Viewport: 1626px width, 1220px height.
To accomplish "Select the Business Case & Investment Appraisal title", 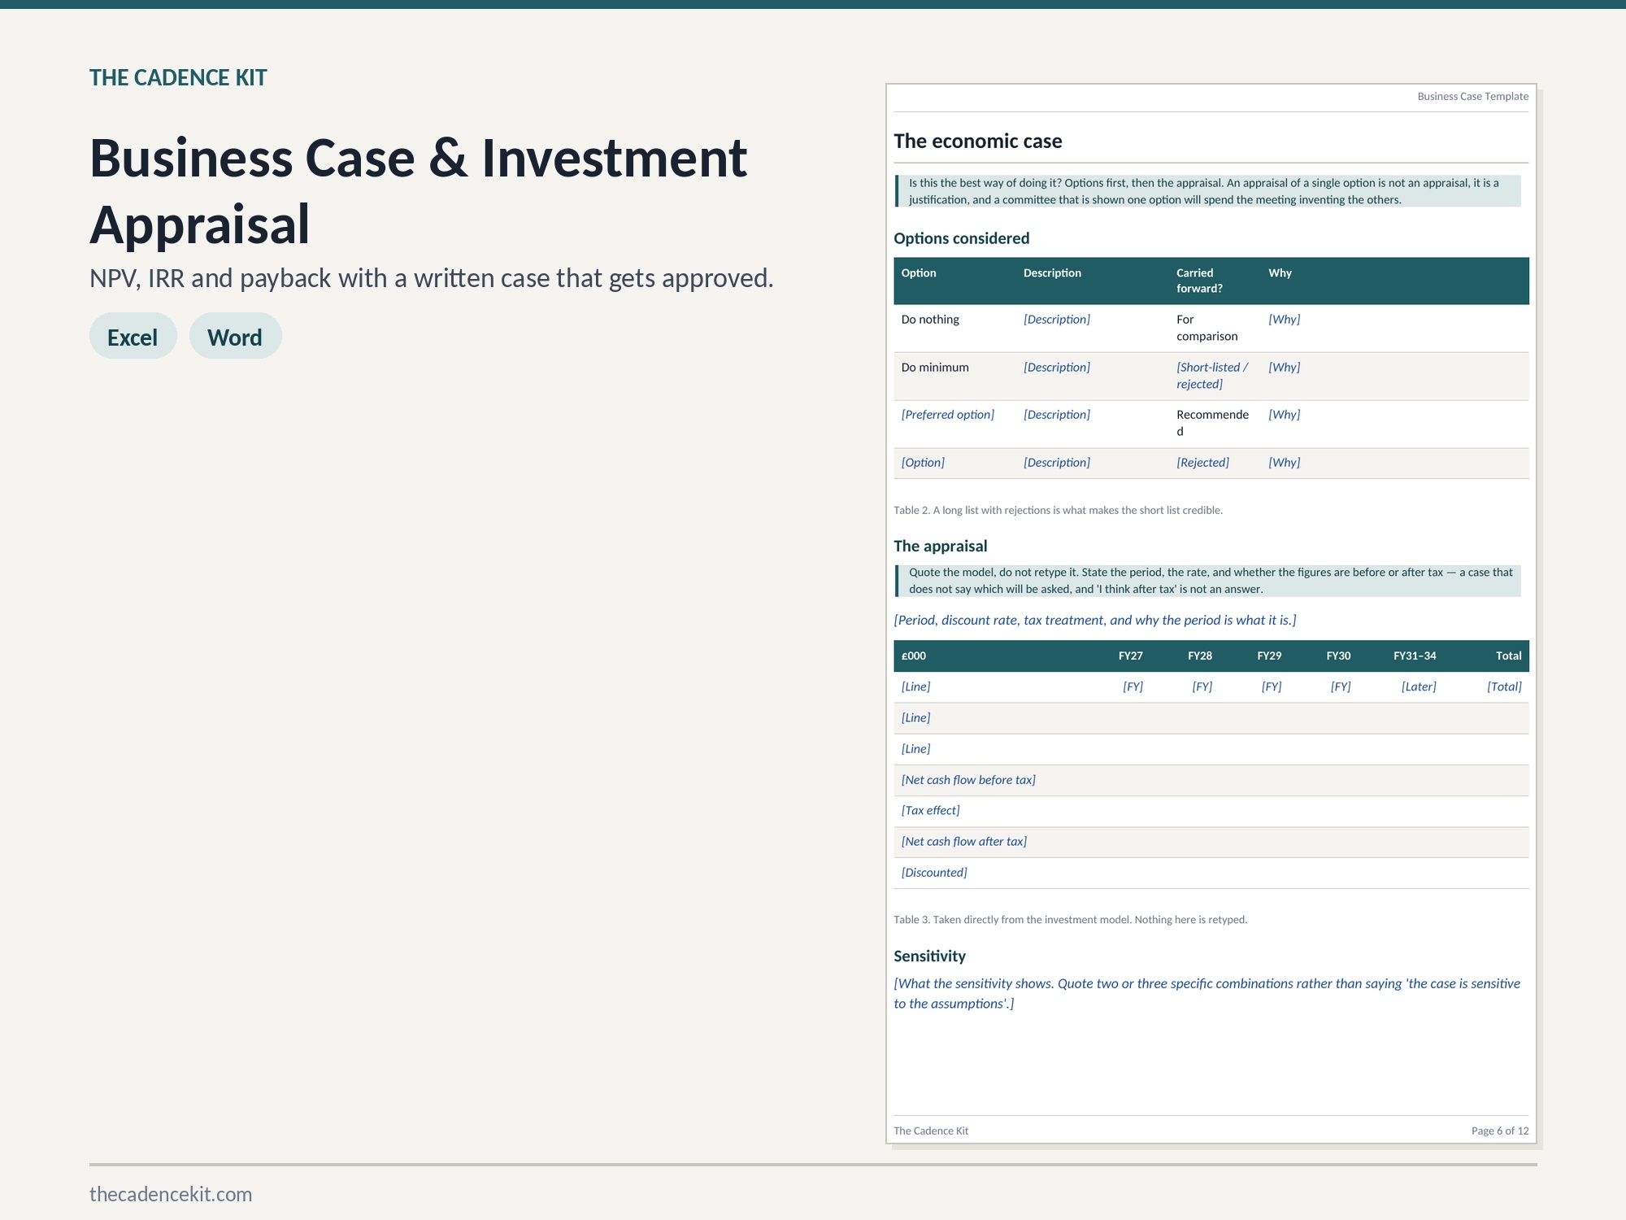I will tap(418, 191).
